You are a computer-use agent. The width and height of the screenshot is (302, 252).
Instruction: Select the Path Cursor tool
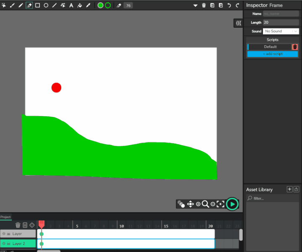[x=63, y=5]
